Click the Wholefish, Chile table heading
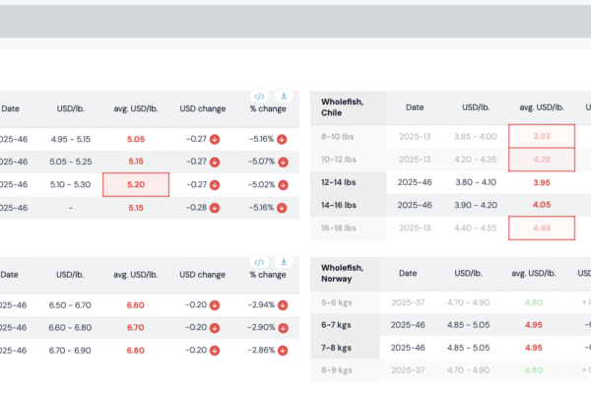 point(342,107)
